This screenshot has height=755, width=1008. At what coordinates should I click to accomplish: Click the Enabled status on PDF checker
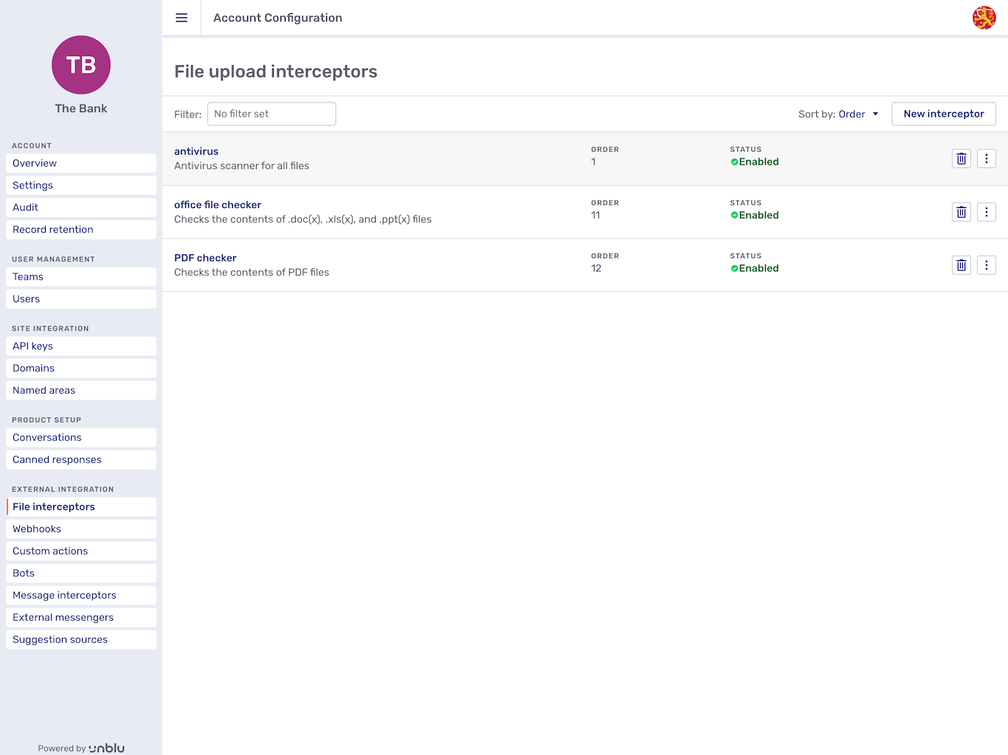pyautogui.click(x=755, y=268)
